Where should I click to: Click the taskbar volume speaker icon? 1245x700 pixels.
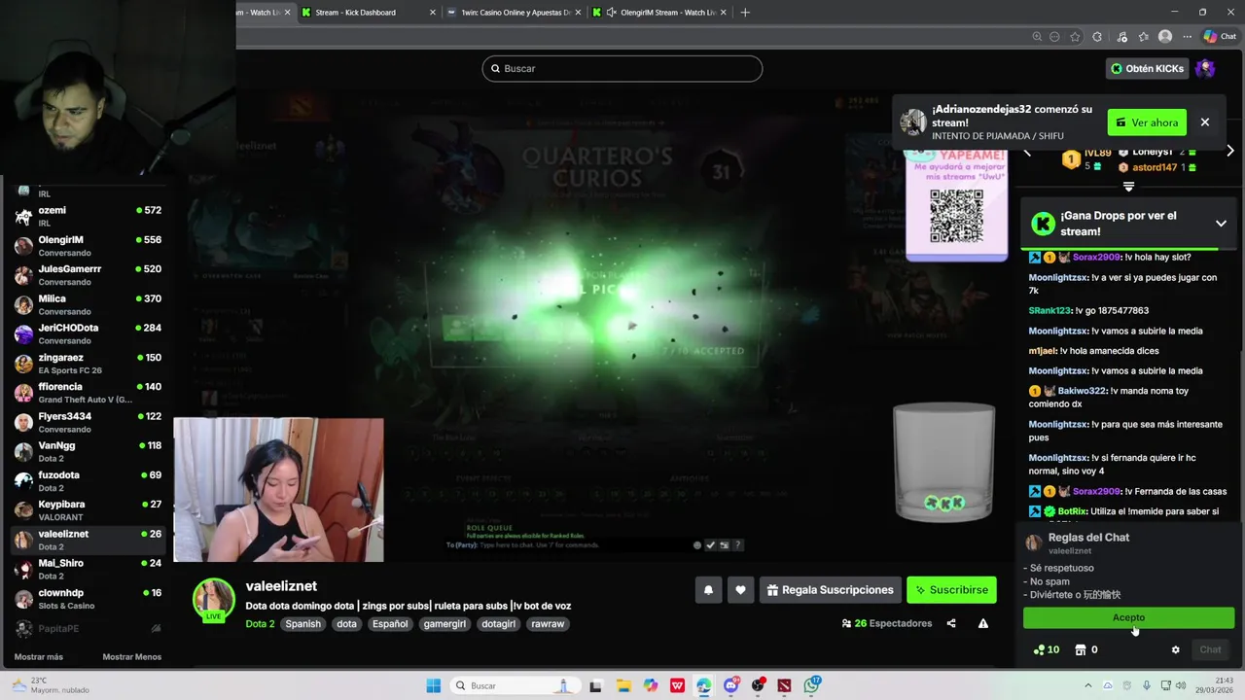(x=1181, y=685)
